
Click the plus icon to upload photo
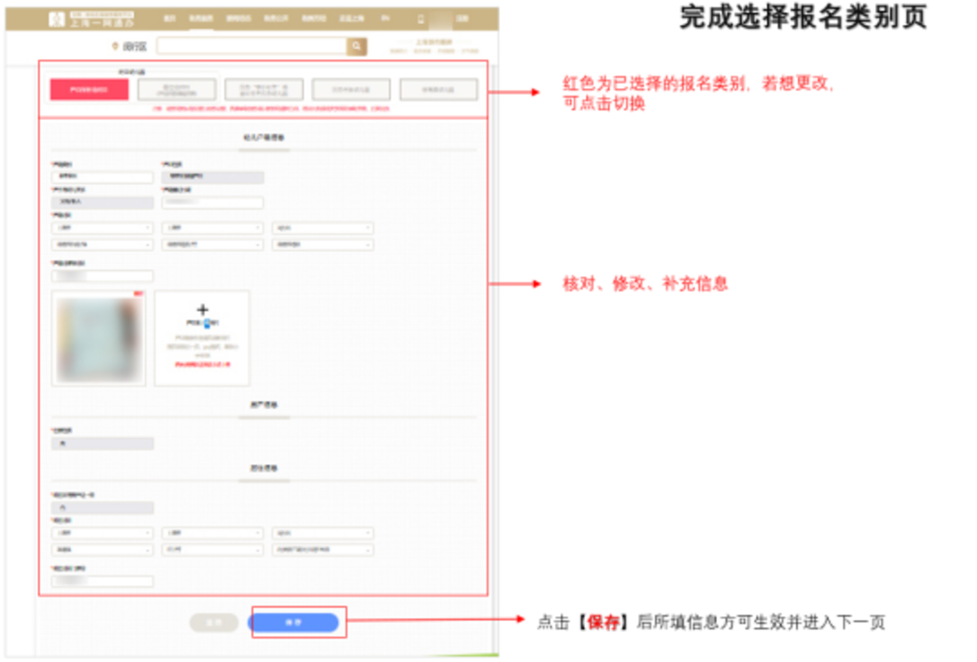pyautogui.click(x=202, y=309)
